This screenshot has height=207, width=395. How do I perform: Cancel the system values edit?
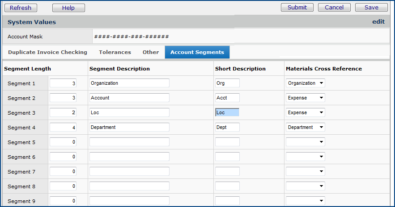click(334, 8)
